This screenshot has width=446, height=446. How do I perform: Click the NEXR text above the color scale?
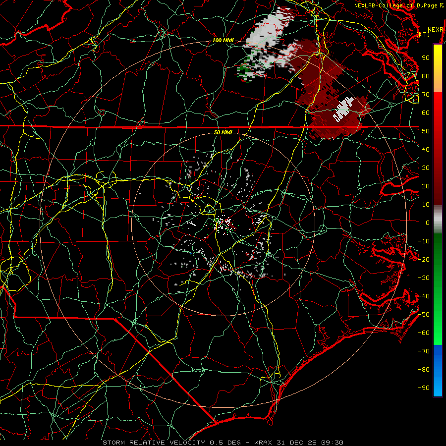tap(435, 30)
